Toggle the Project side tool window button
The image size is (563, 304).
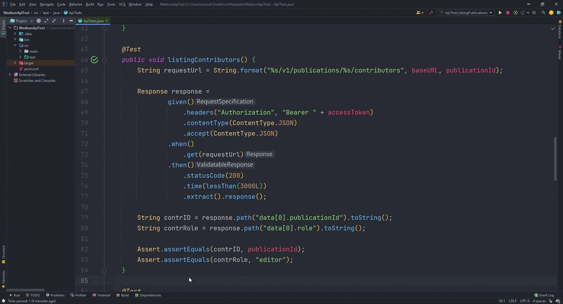pos(3,27)
